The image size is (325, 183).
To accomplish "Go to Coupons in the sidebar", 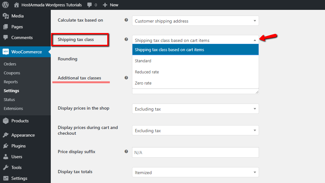I will point(12,73).
